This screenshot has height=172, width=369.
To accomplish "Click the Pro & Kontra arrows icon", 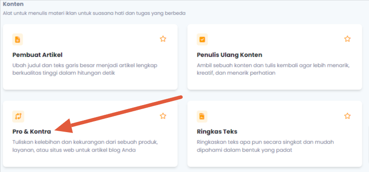I will coord(18,117).
